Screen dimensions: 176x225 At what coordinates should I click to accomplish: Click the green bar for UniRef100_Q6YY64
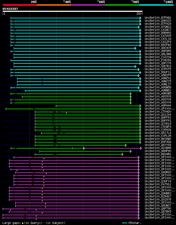(81, 145)
